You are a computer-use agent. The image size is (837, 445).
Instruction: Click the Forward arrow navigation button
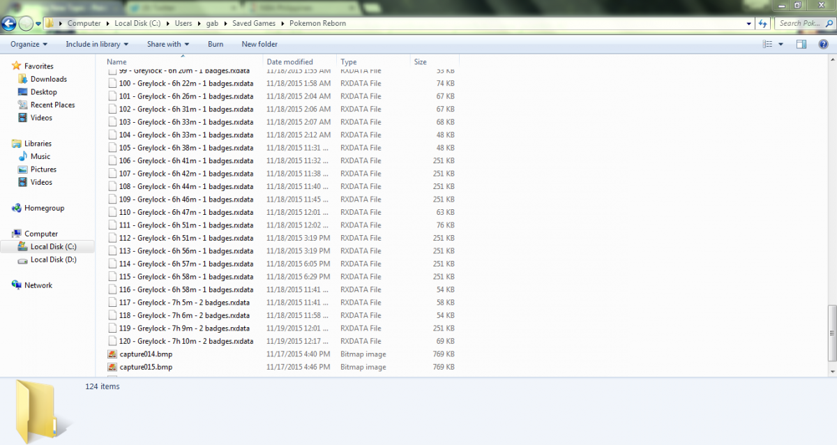pos(26,24)
